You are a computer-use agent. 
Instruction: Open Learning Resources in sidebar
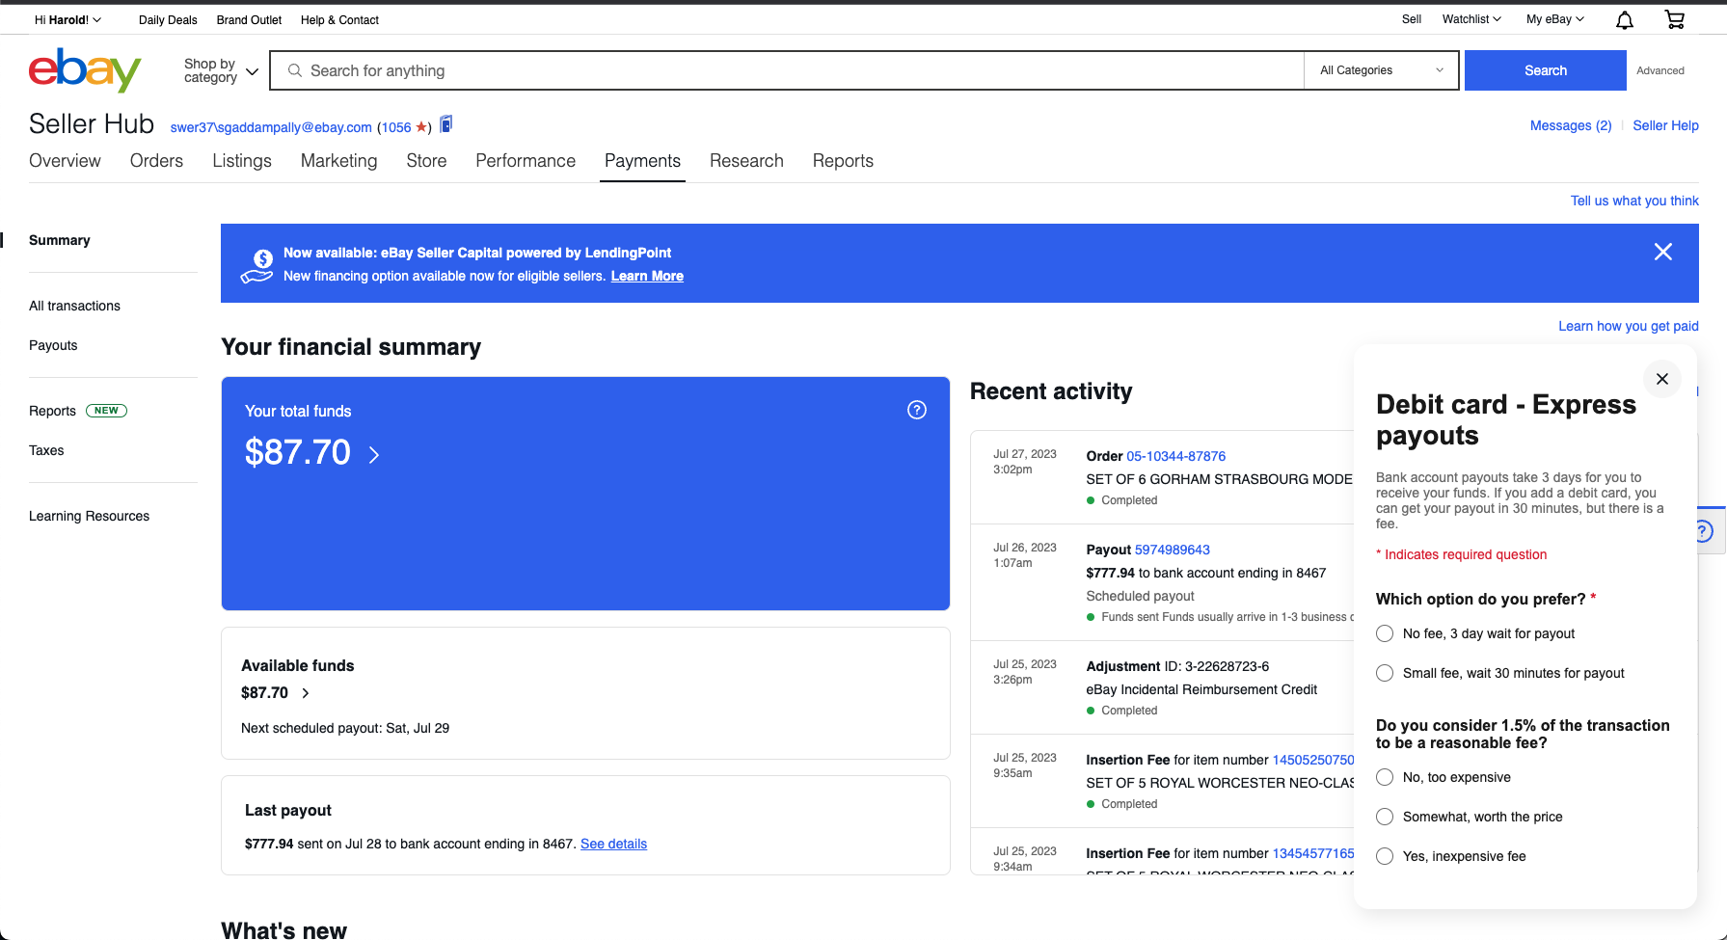89,516
